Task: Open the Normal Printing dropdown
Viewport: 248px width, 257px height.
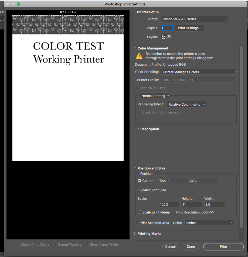Action: pos(154,96)
